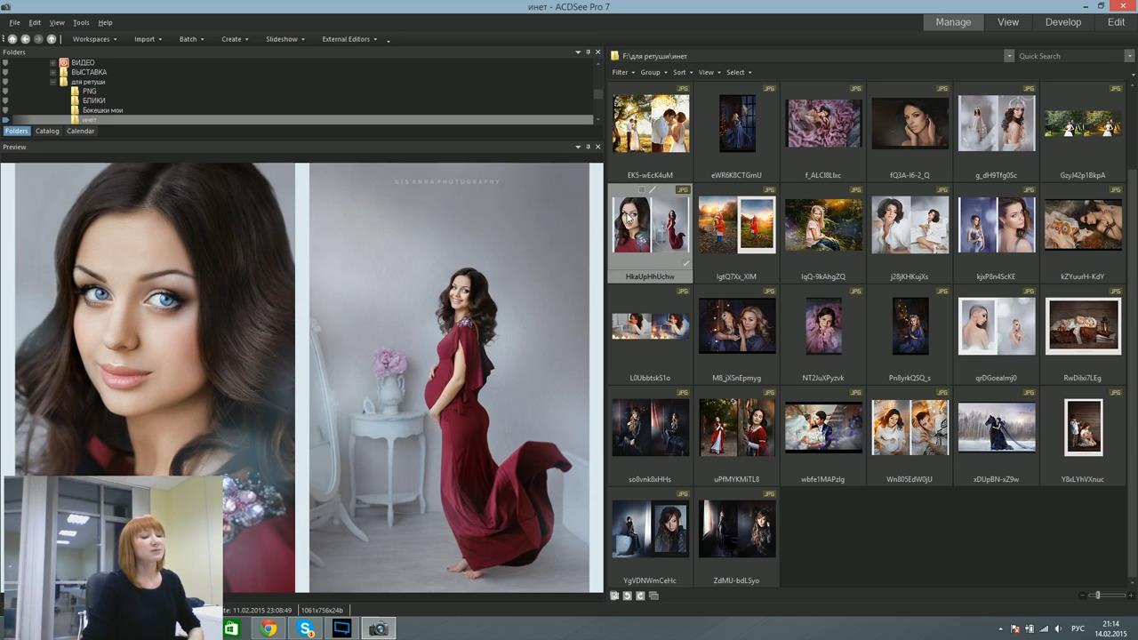Click the edit pencil icon on HkaUpHhUchw thumbnail
The width and height of the screenshot is (1138, 640).
tap(652, 189)
